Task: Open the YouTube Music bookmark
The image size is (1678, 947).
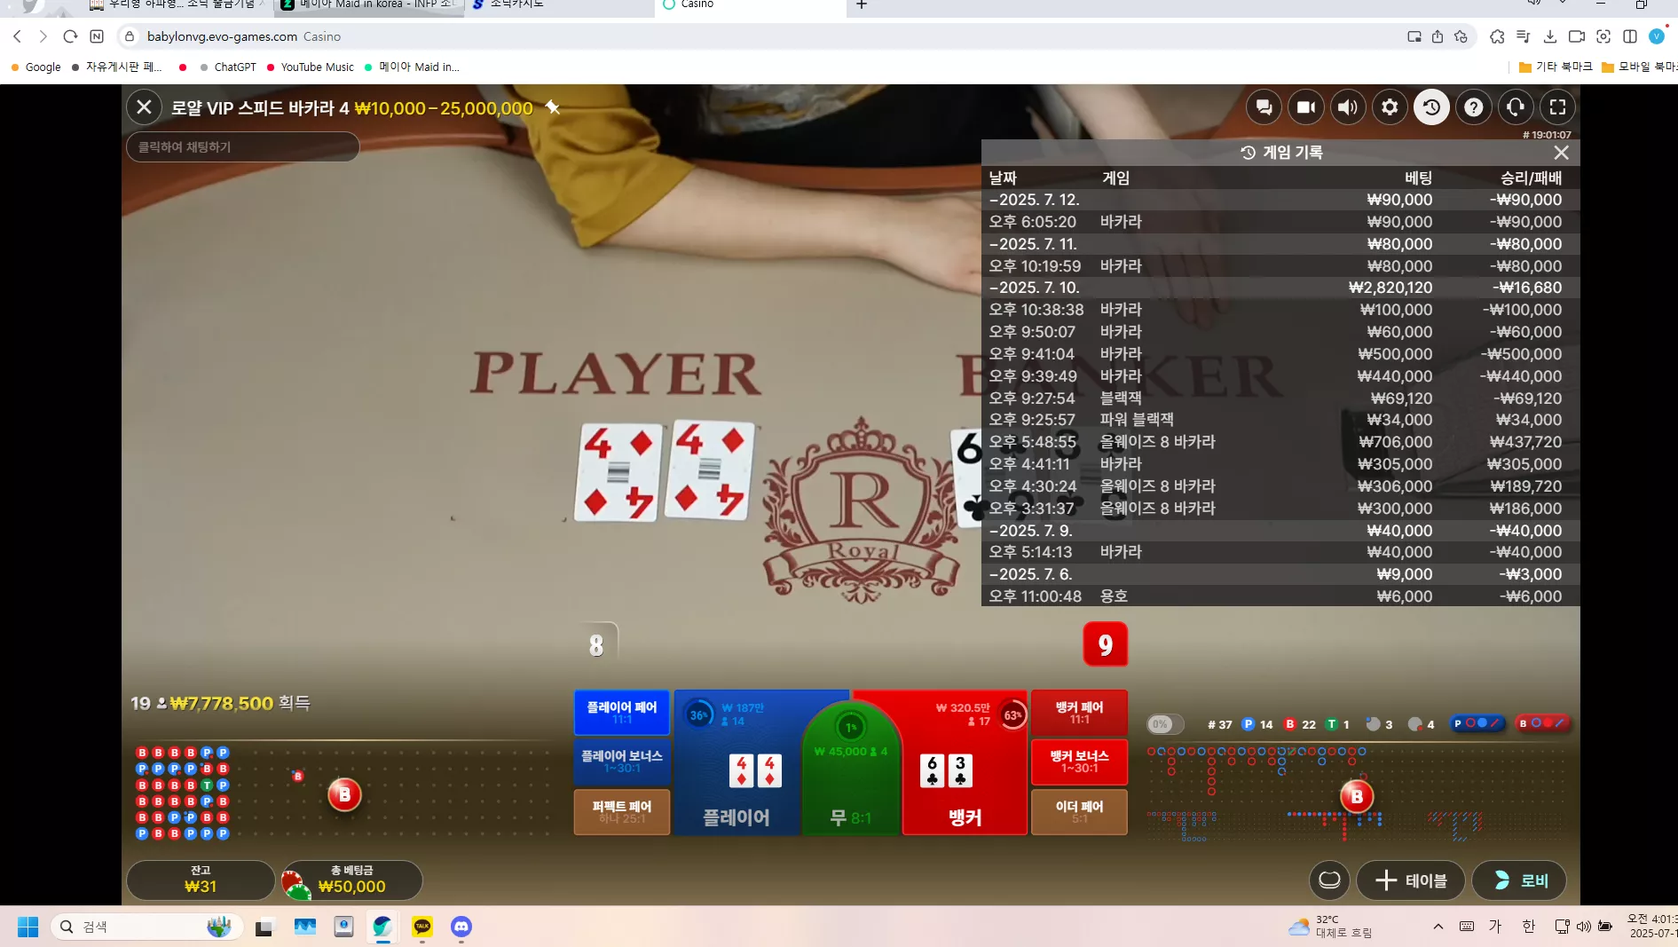Action: pos(310,67)
